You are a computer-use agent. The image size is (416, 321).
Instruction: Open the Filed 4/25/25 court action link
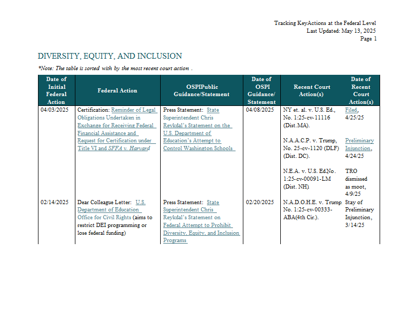click(352, 110)
